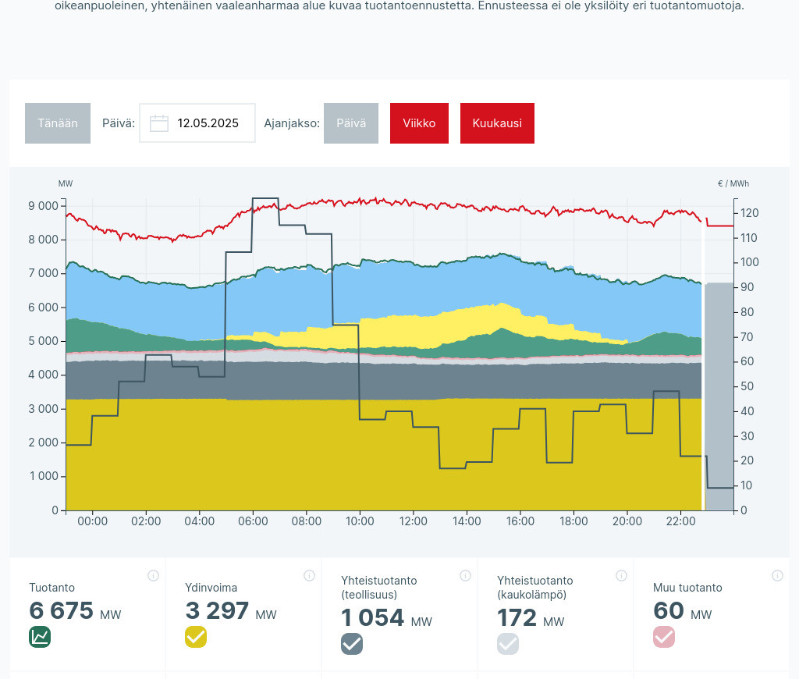The height and width of the screenshot is (679, 799).
Task: Uncheck the yellow Ydinvoima checkbox
Action: click(x=196, y=637)
